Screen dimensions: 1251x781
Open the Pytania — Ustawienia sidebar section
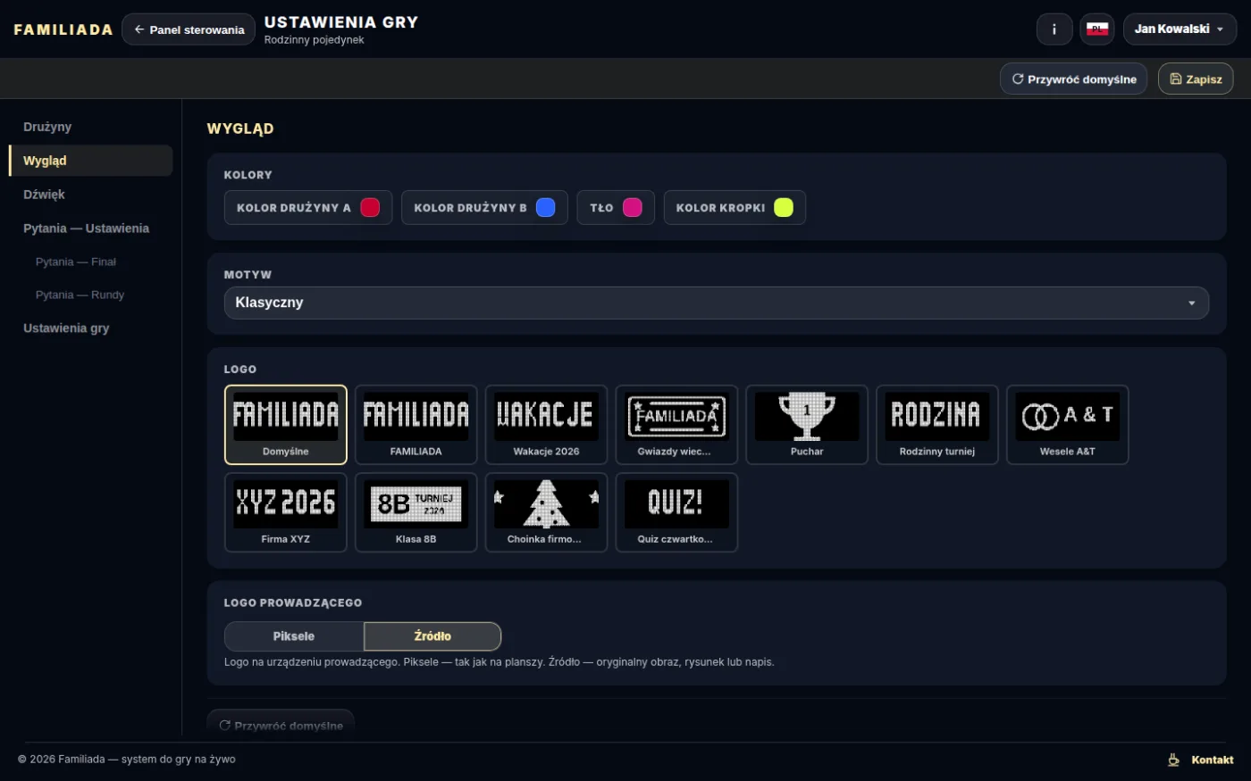tap(86, 228)
